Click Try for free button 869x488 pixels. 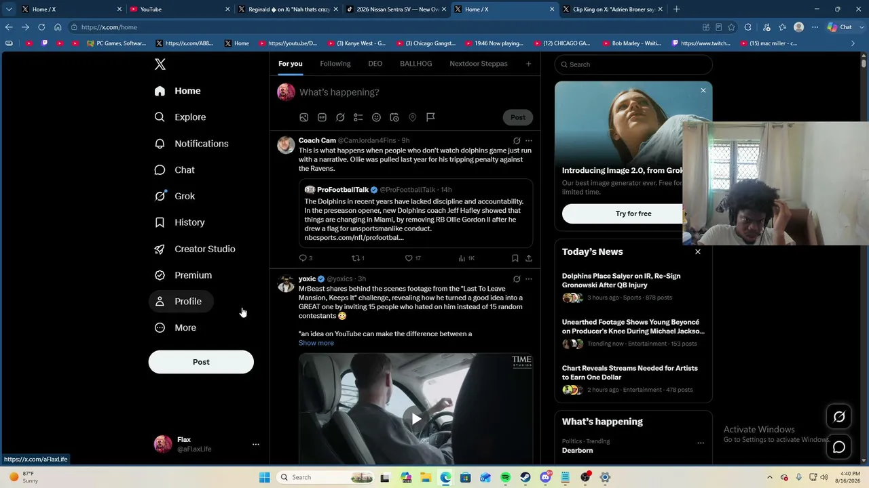[x=633, y=213]
